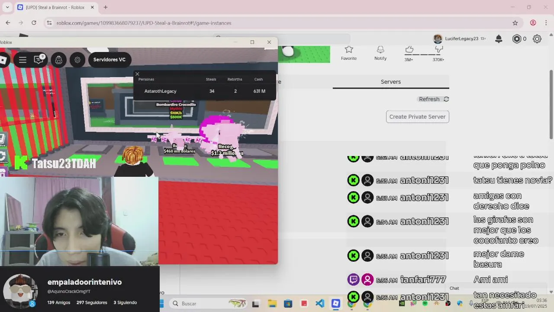This screenshot has height=312, width=554.
Task: Open the backpack inventory icon
Action: (x=59, y=60)
